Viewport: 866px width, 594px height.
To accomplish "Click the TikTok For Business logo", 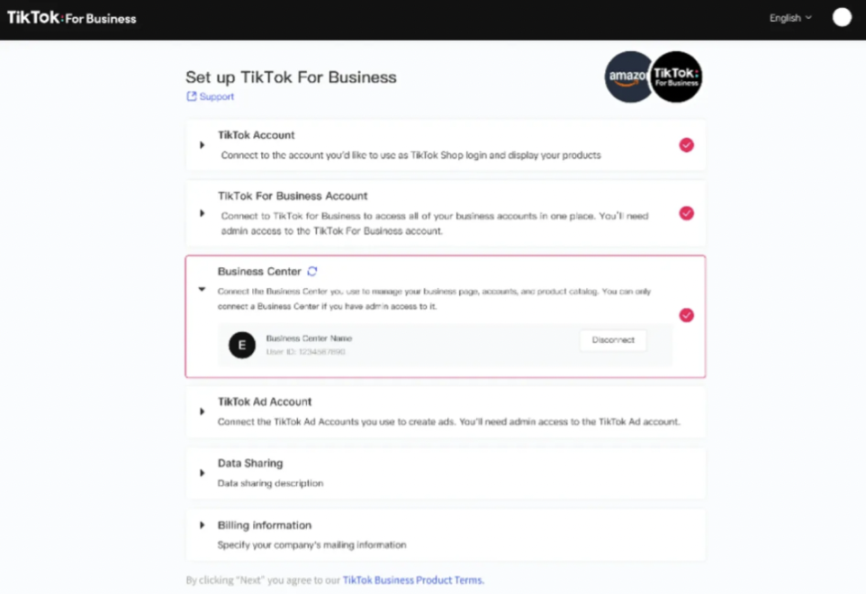I will [x=72, y=17].
